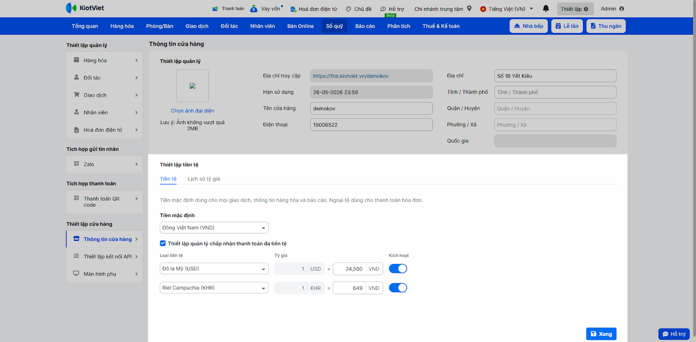Open the Tiếng Việt language dropdown
Screen dimensions: 696x342
point(507,9)
